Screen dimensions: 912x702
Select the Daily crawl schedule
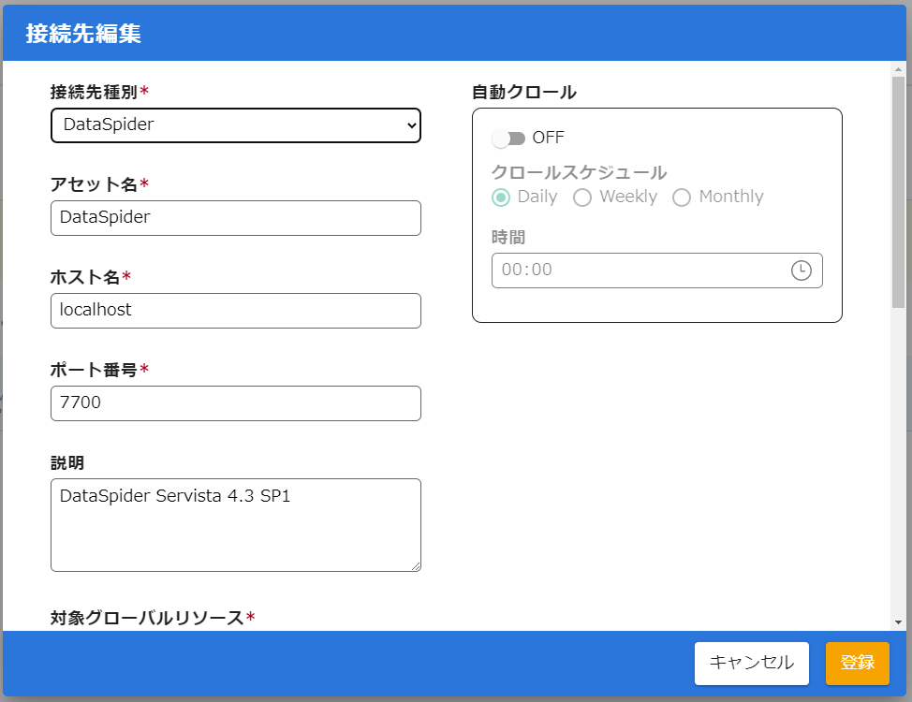coord(501,197)
